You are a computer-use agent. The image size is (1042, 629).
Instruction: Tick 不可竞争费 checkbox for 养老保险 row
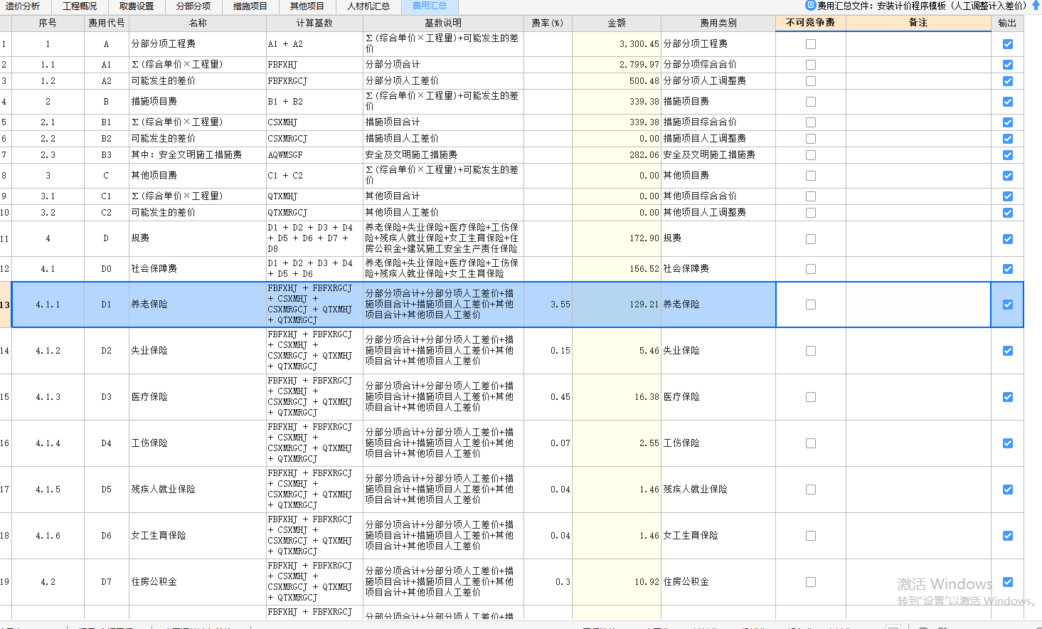point(811,305)
